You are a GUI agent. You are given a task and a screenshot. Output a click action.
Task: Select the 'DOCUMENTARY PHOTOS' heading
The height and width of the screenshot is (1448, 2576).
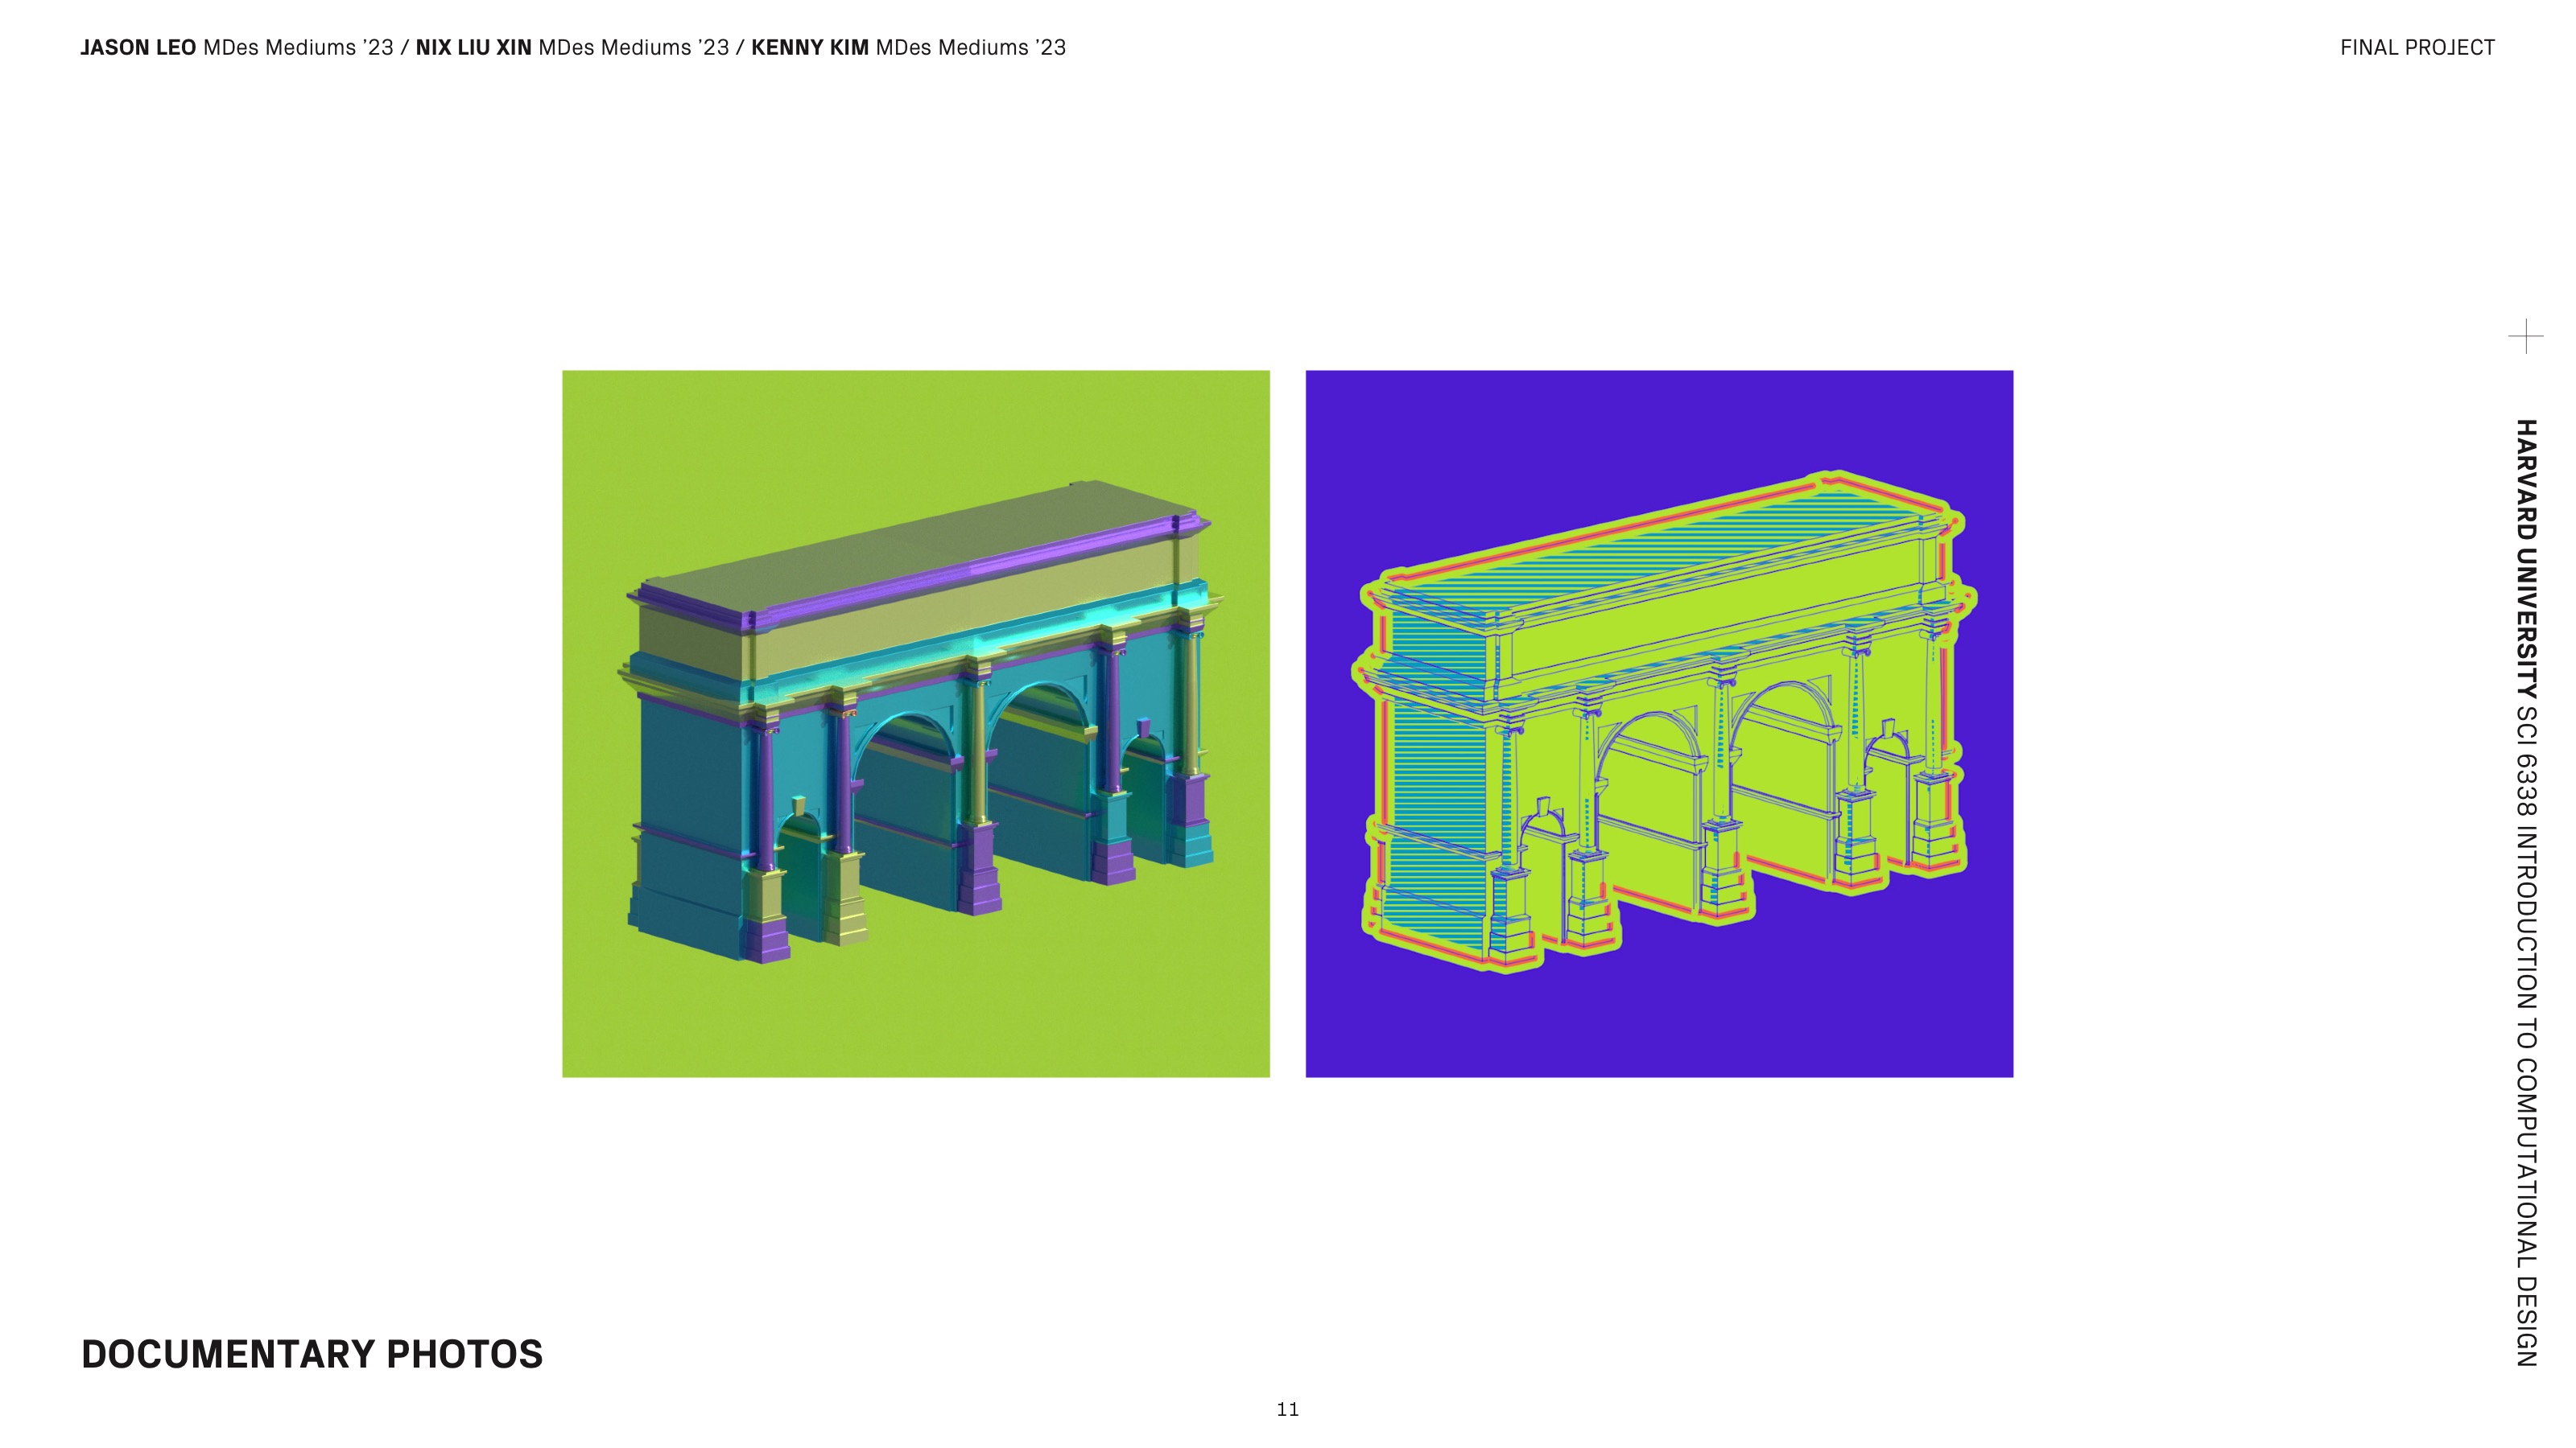[x=312, y=1354]
